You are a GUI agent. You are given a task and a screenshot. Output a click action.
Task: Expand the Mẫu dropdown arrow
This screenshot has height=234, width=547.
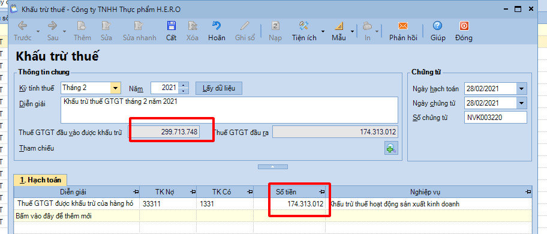pos(352,31)
